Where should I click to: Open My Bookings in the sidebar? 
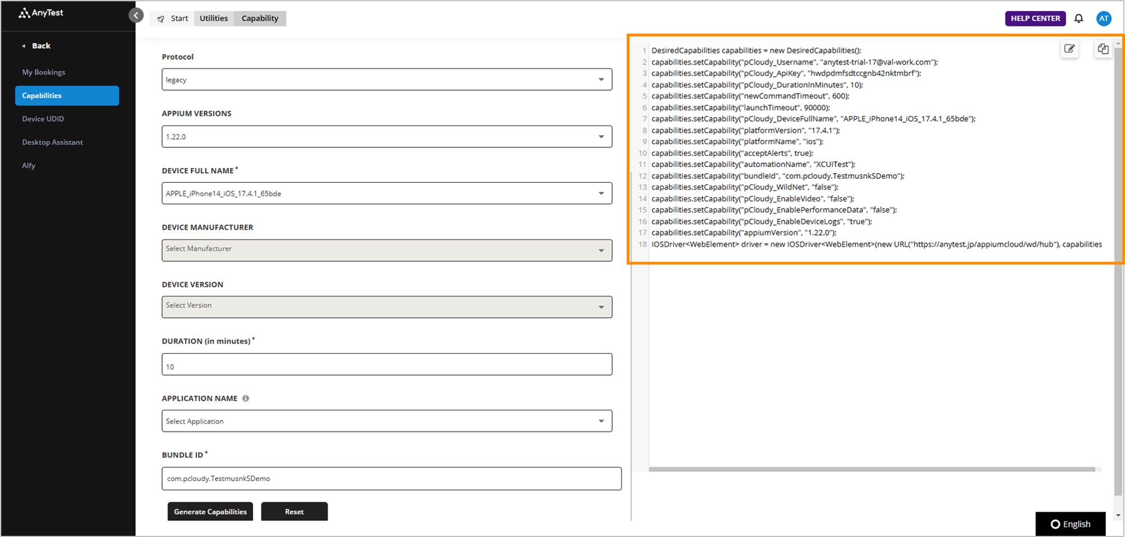43,72
